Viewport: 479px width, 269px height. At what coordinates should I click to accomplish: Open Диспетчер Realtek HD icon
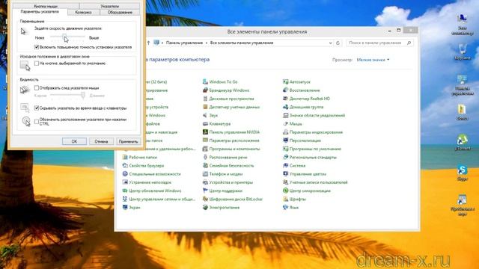click(285, 99)
